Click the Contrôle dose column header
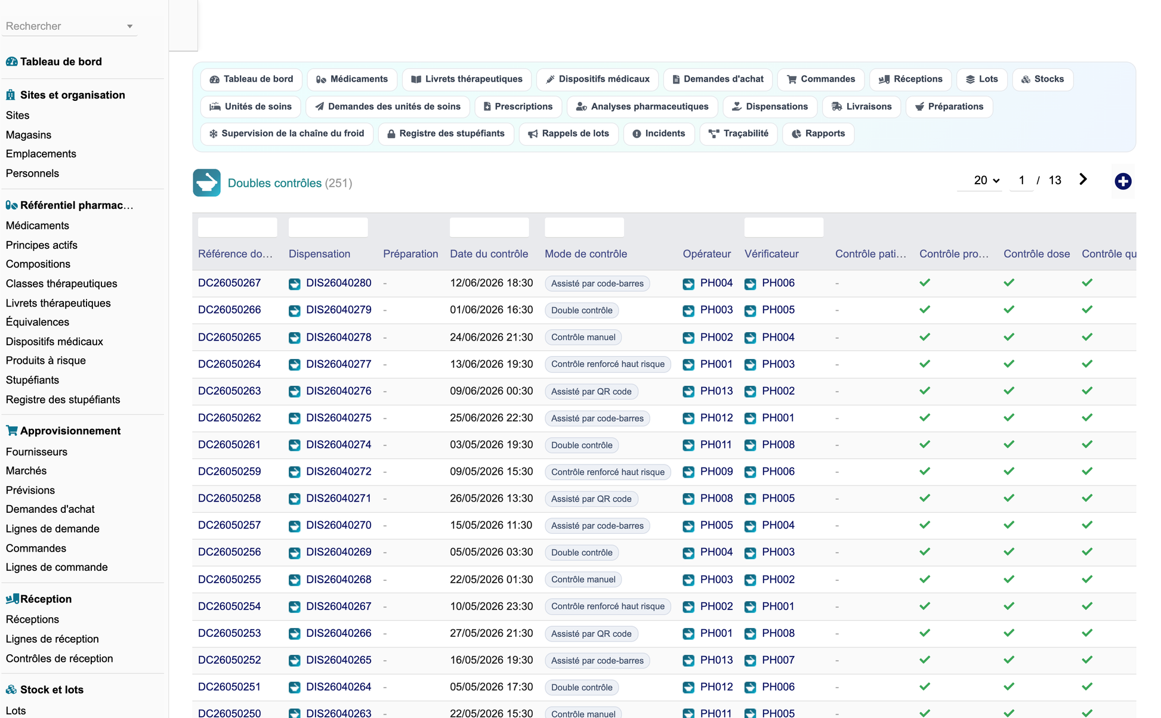The width and height of the screenshot is (1161, 718). pyautogui.click(x=1036, y=254)
